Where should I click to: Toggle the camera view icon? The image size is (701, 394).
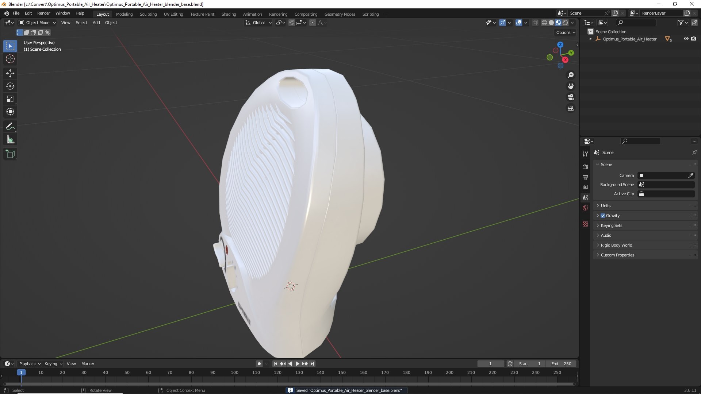pos(570,97)
